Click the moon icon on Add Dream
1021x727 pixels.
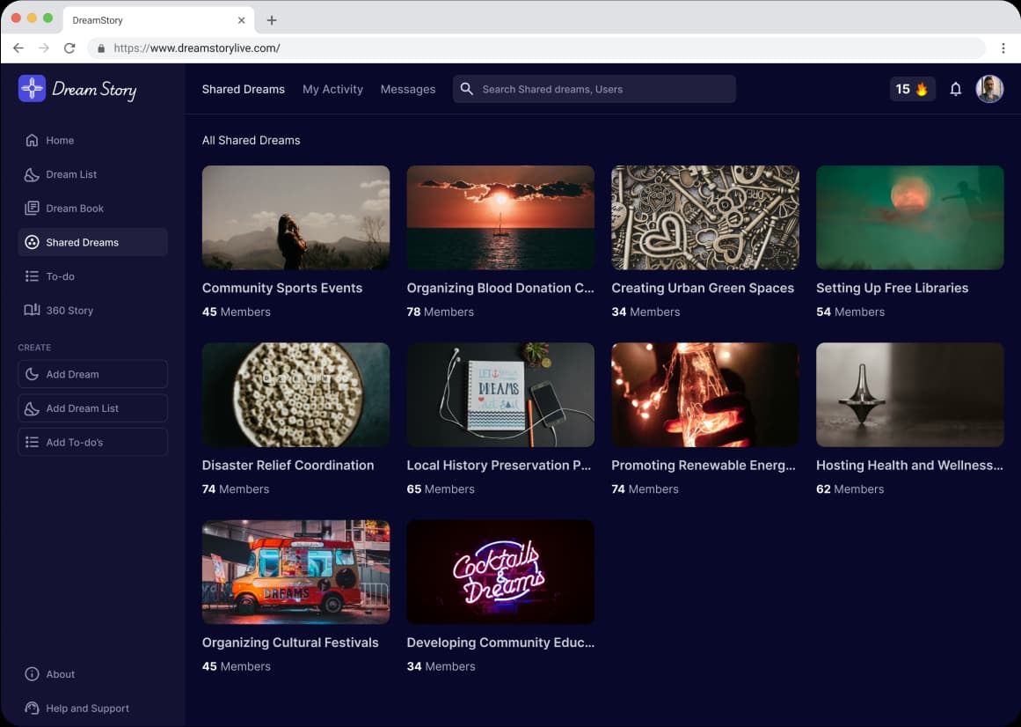(32, 374)
